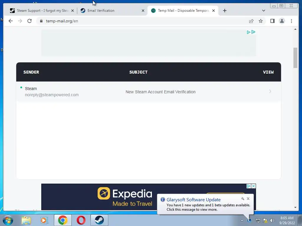Open Windows Explorer from the taskbar

click(x=26, y=220)
